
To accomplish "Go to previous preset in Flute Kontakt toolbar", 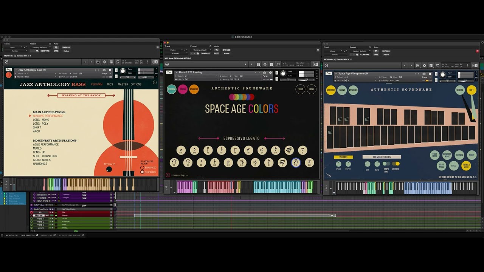I will (x=245, y=65).
